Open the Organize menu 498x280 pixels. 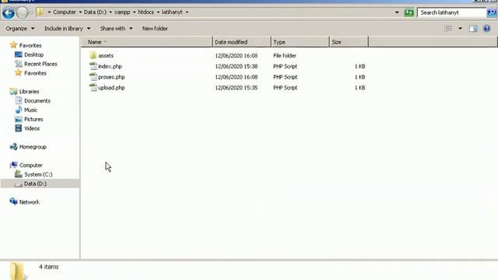(x=20, y=29)
